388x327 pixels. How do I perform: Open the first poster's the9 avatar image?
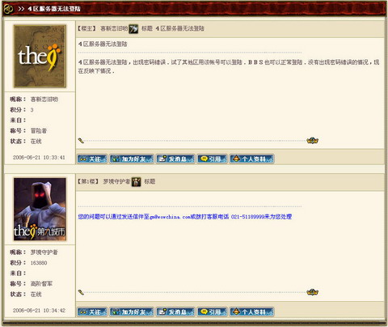click(40, 56)
